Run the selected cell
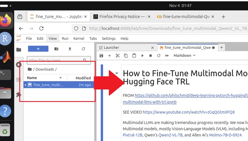Image resolution: width=248 pixels, height=141 pixels. click(x=142, y=56)
